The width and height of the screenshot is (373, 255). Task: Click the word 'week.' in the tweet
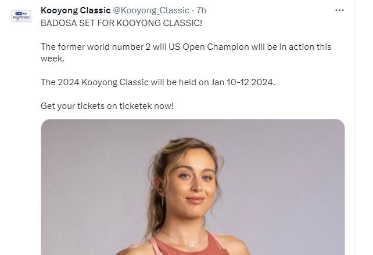click(52, 59)
